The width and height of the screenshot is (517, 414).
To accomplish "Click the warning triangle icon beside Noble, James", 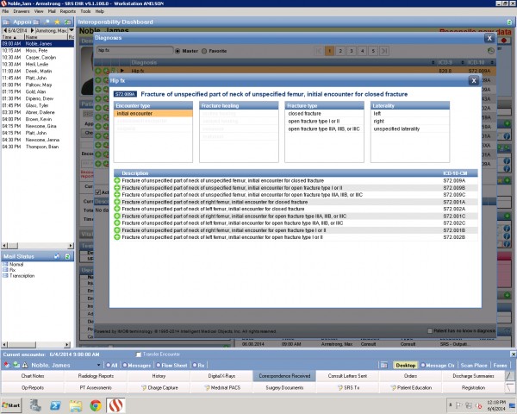I will pyautogui.click(x=25, y=365).
